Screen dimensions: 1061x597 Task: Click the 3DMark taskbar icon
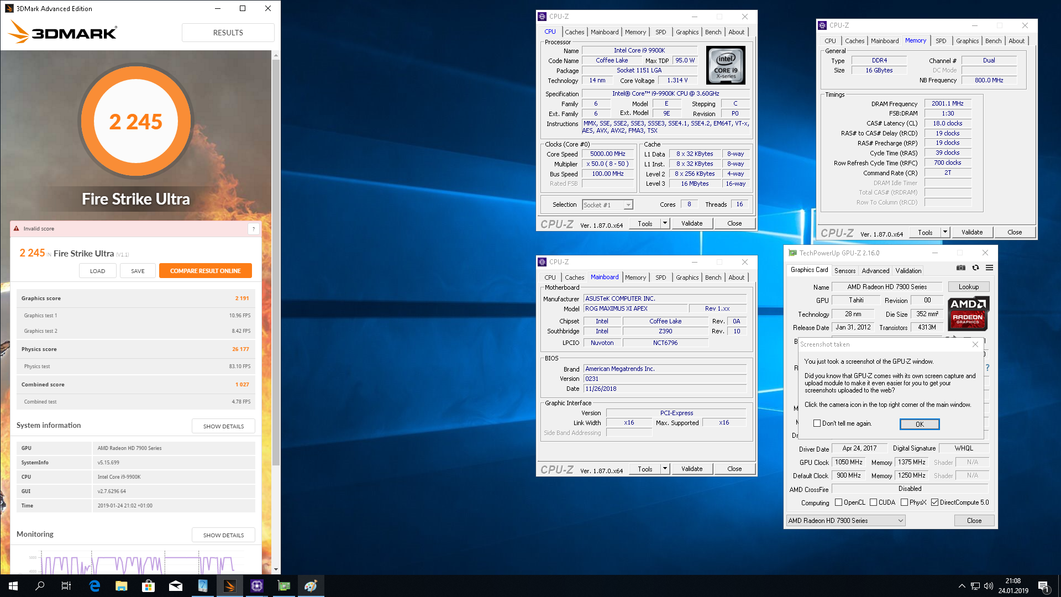(x=230, y=586)
